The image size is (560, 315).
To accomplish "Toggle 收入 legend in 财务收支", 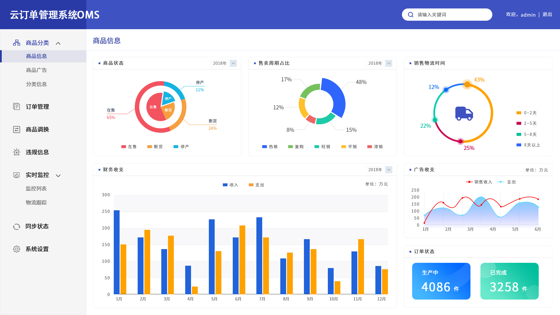I will (230, 185).
